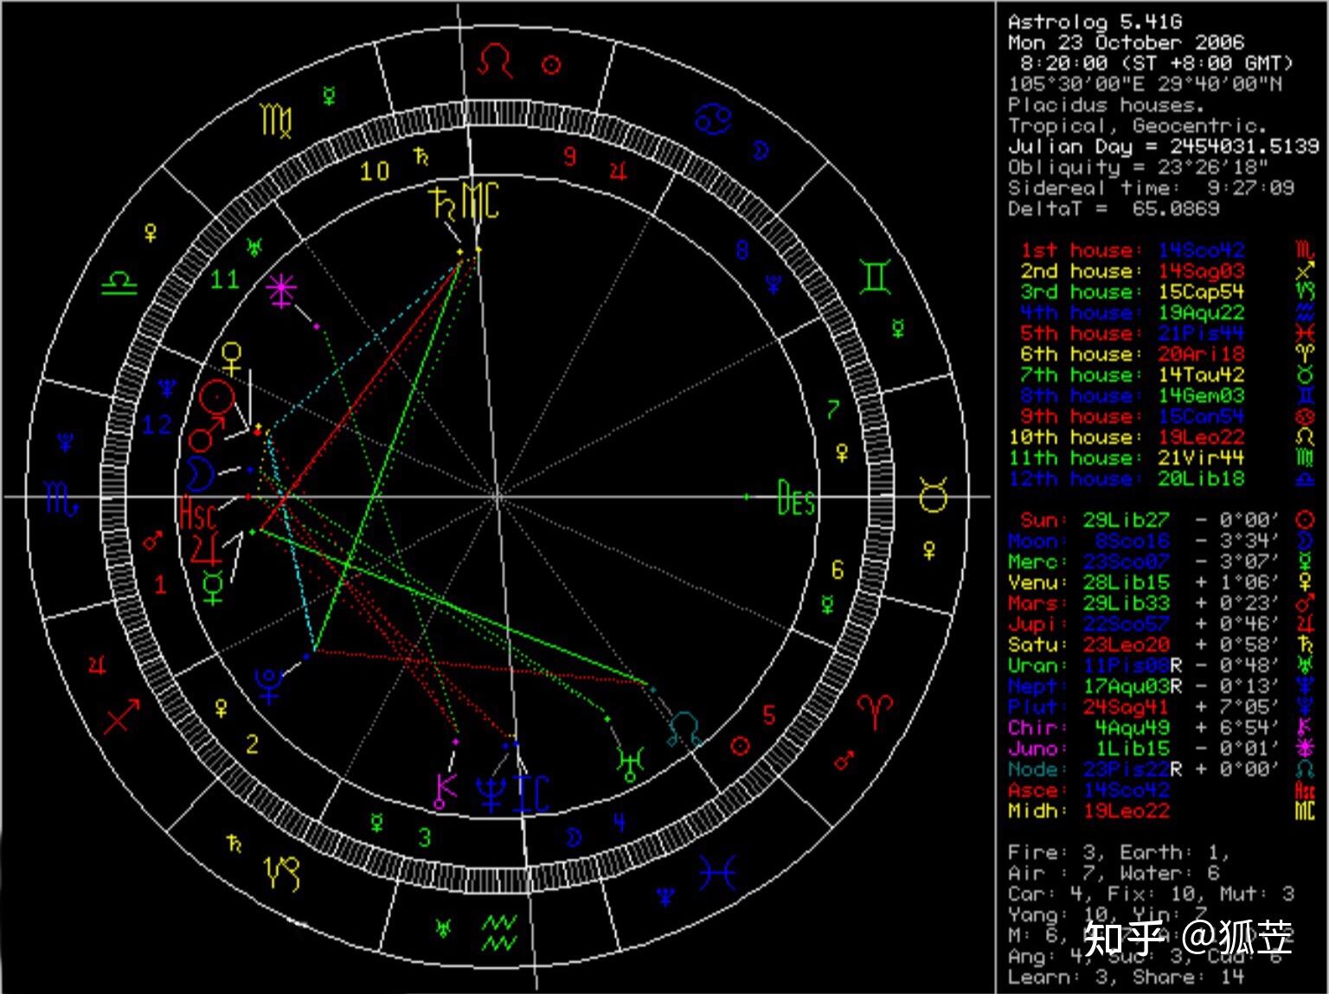The image size is (1329, 994).
Task: Click the Scorpio glyph on the outer zodiac ring
Action: (62, 499)
